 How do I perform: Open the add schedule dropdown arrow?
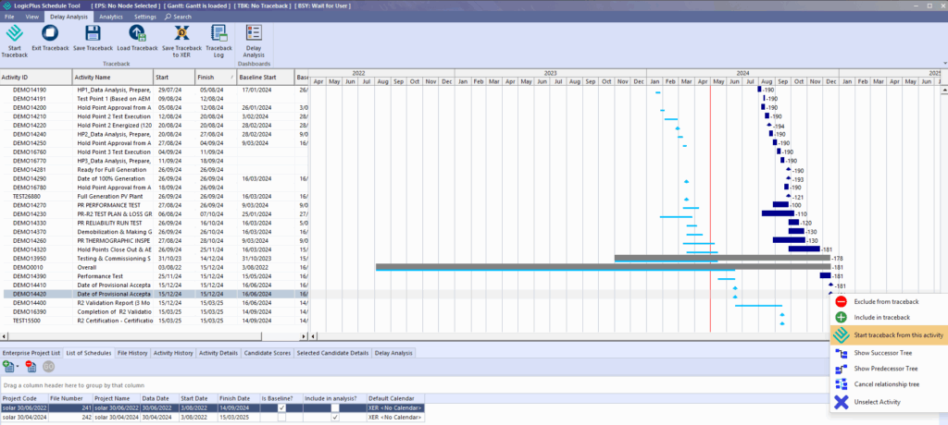[19, 367]
